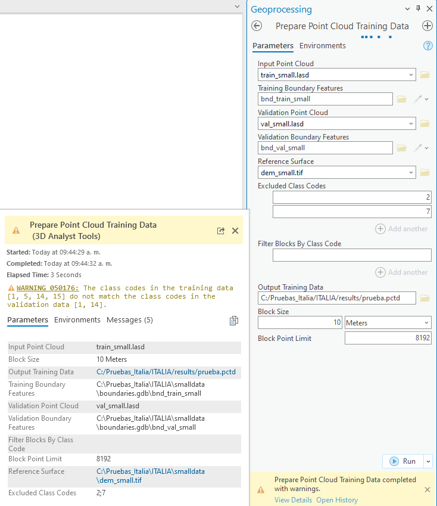Open dem_small.tif Reference Surface link
This screenshot has height=506, width=437.
coord(151,476)
